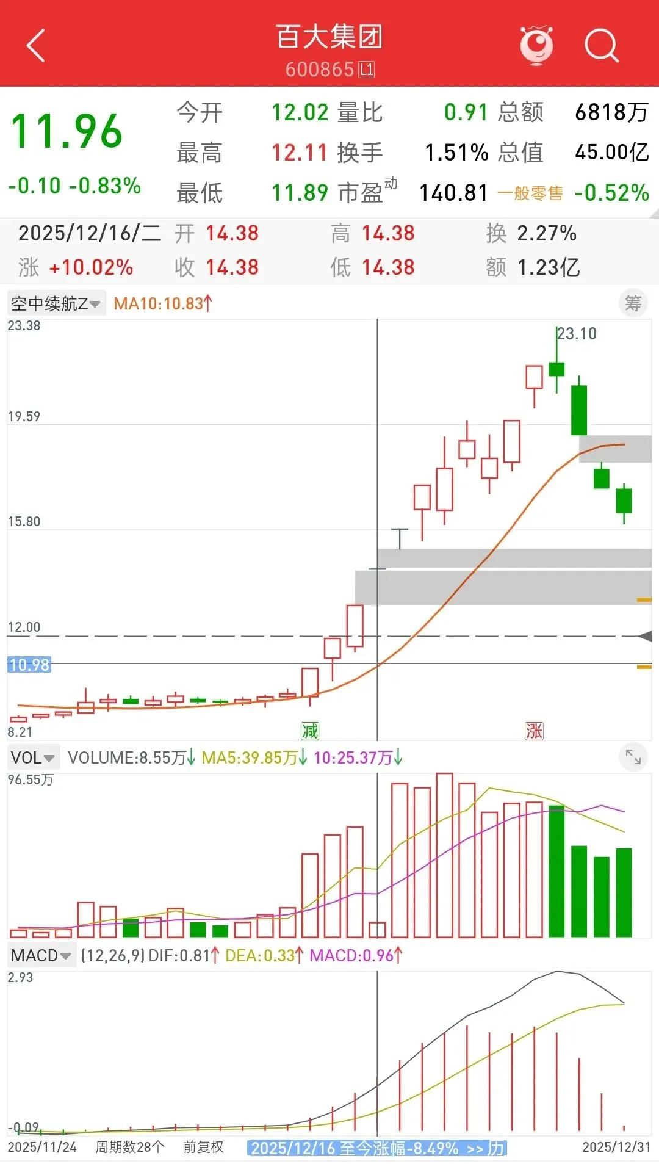Tap the total amount 6818万
This screenshot has width=659, height=1164.
click(x=612, y=112)
